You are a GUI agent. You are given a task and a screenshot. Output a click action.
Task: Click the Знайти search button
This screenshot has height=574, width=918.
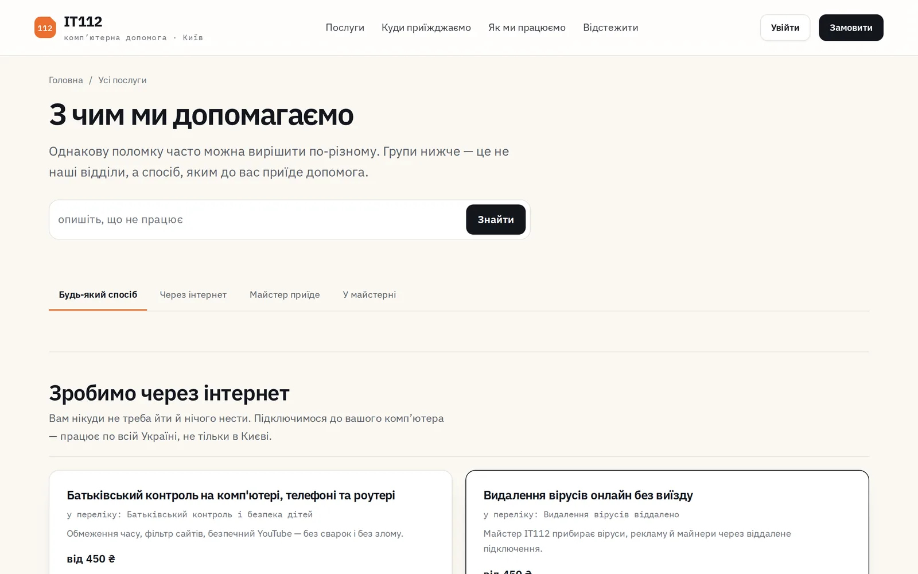coord(496,219)
